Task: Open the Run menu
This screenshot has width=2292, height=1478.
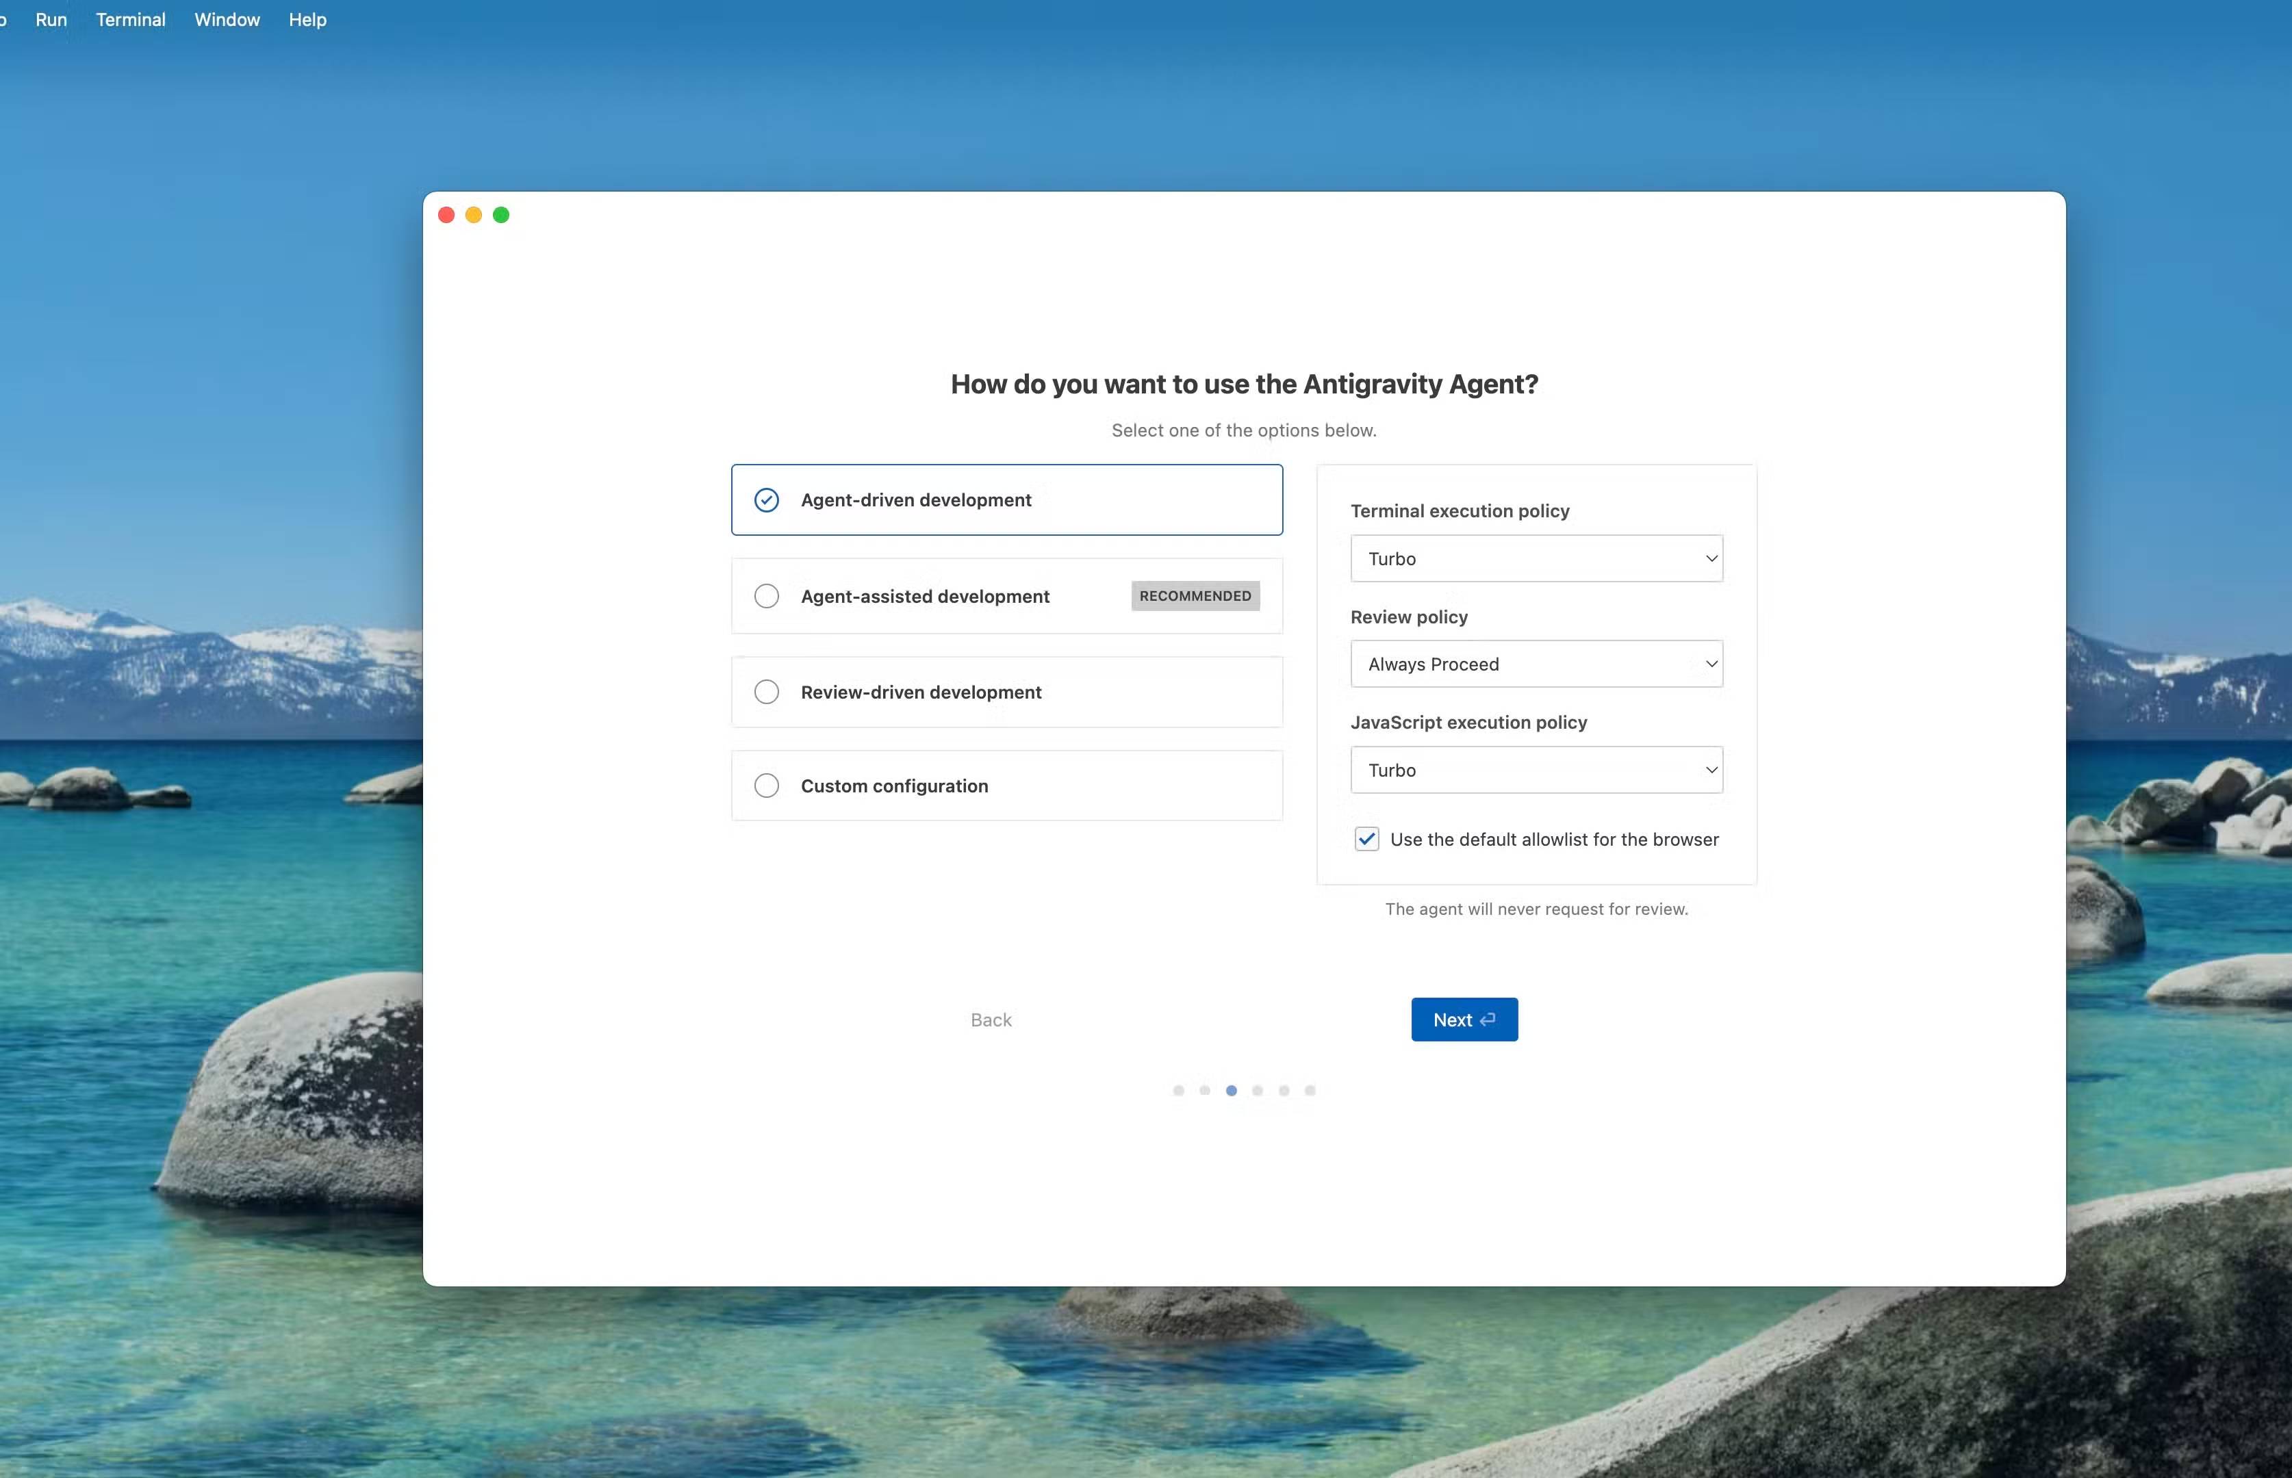Action: pyautogui.click(x=51, y=19)
